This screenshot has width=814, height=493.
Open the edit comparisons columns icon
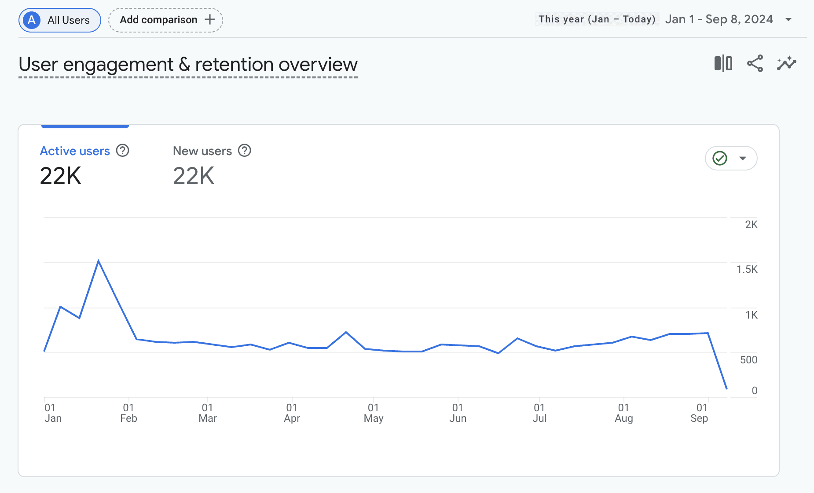click(x=723, y=63)
